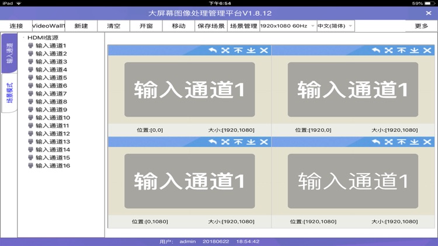This screenshot has width=438, height=246.
Task: Click the device icon beside 输入通道8
Action: [31, 101]
